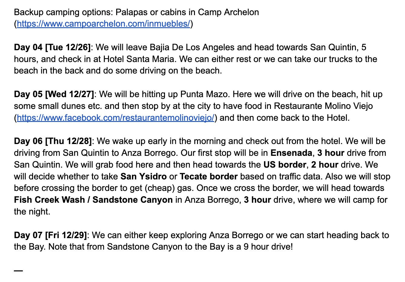Click bold Fish Creek Wash / Sandstone Canyon
The width and height of the screenshot is (405, 282).
click(93, 200)
